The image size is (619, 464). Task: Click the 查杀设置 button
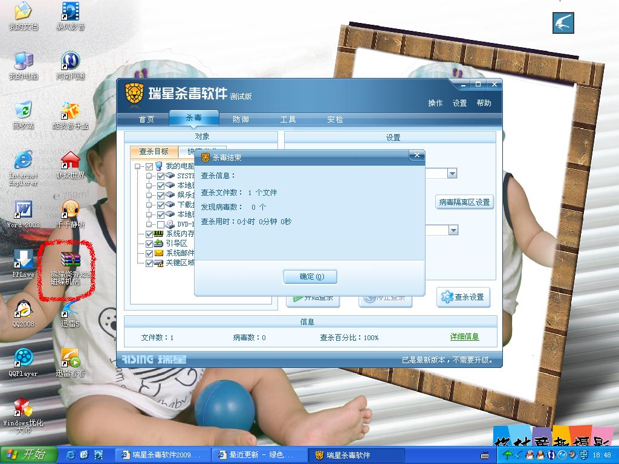[464, 297]
